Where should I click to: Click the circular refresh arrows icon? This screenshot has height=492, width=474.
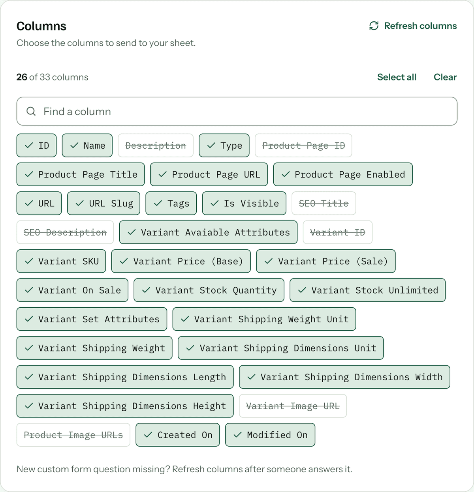[x=374, y=26]
